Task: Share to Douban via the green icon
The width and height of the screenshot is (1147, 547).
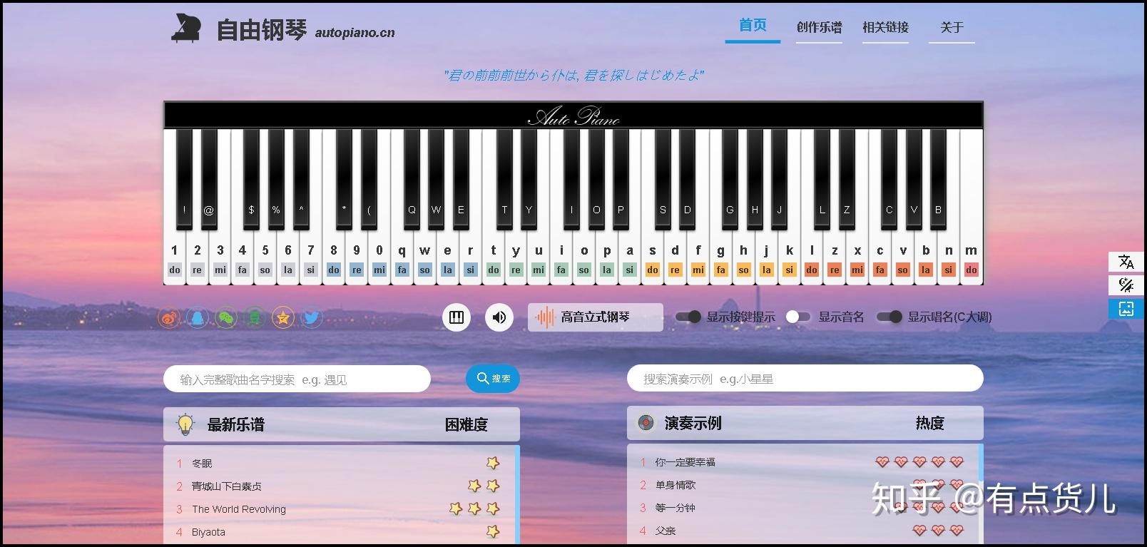Action: click(255, 317)
